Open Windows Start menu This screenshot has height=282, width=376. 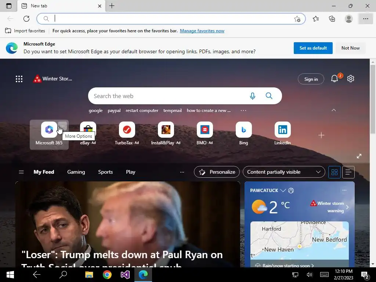point(10,275)
